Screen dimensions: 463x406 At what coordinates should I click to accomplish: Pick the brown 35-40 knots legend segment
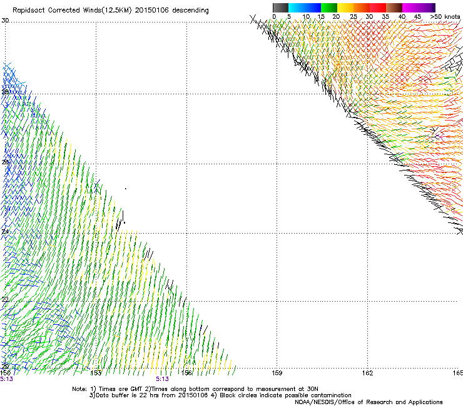coord(394,7)
